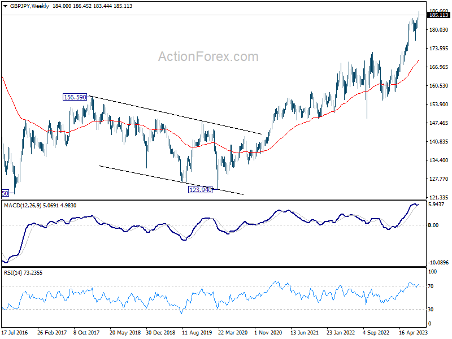Click the 17 Jul 2016 date label
Image resolution: width=452 pixels, height=339 pixels.
coord(15,332)
